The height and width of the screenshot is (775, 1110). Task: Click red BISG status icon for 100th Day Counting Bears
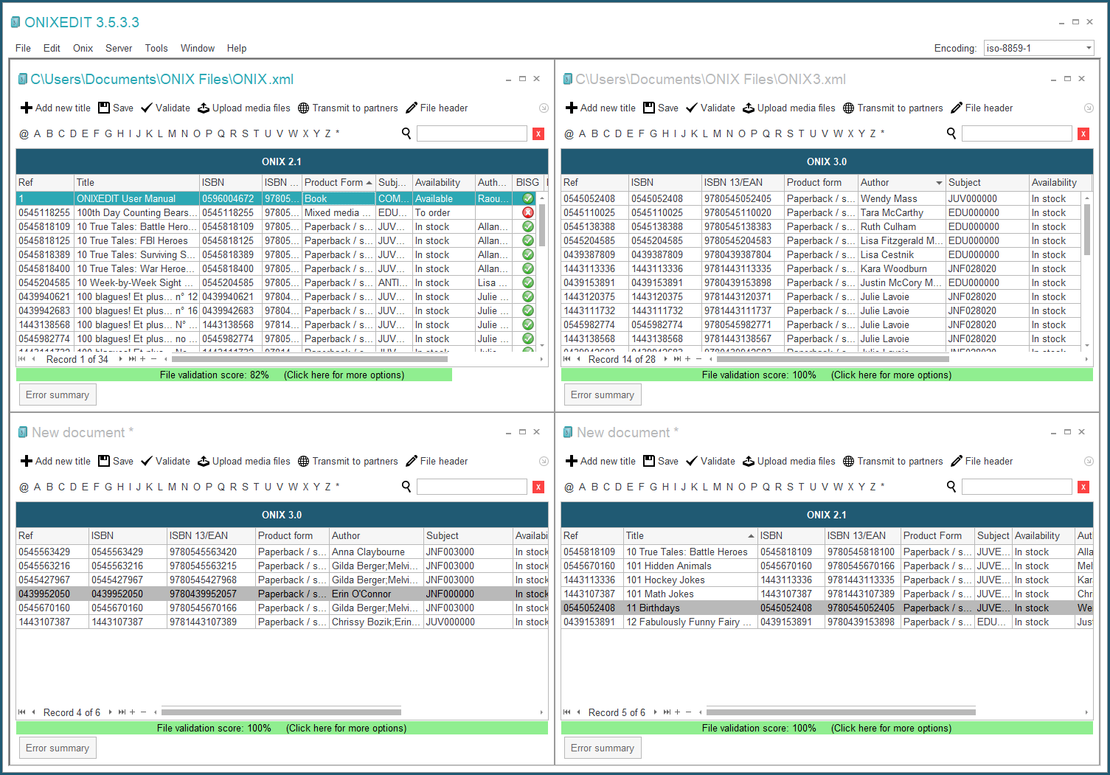coord(528,212)
